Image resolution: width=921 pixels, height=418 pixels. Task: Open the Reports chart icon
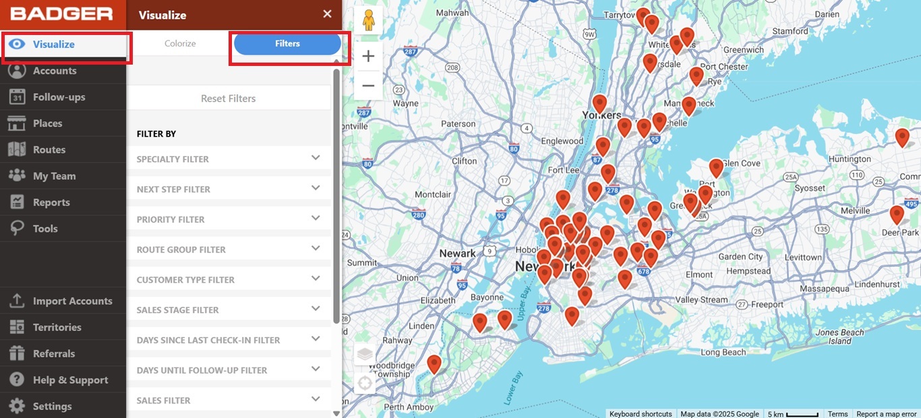click(17, 202)
